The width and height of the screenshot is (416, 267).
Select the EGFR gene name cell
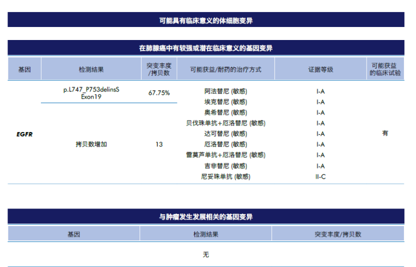(24, 134)
